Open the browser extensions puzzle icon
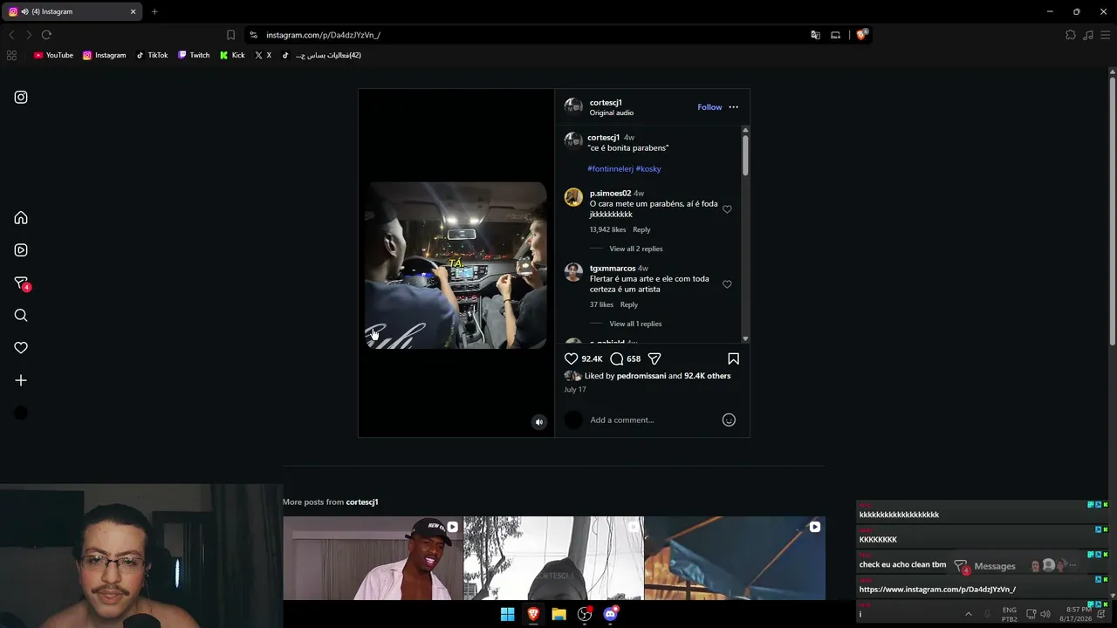This screenshot has height=628, width=1117. 1071,35
